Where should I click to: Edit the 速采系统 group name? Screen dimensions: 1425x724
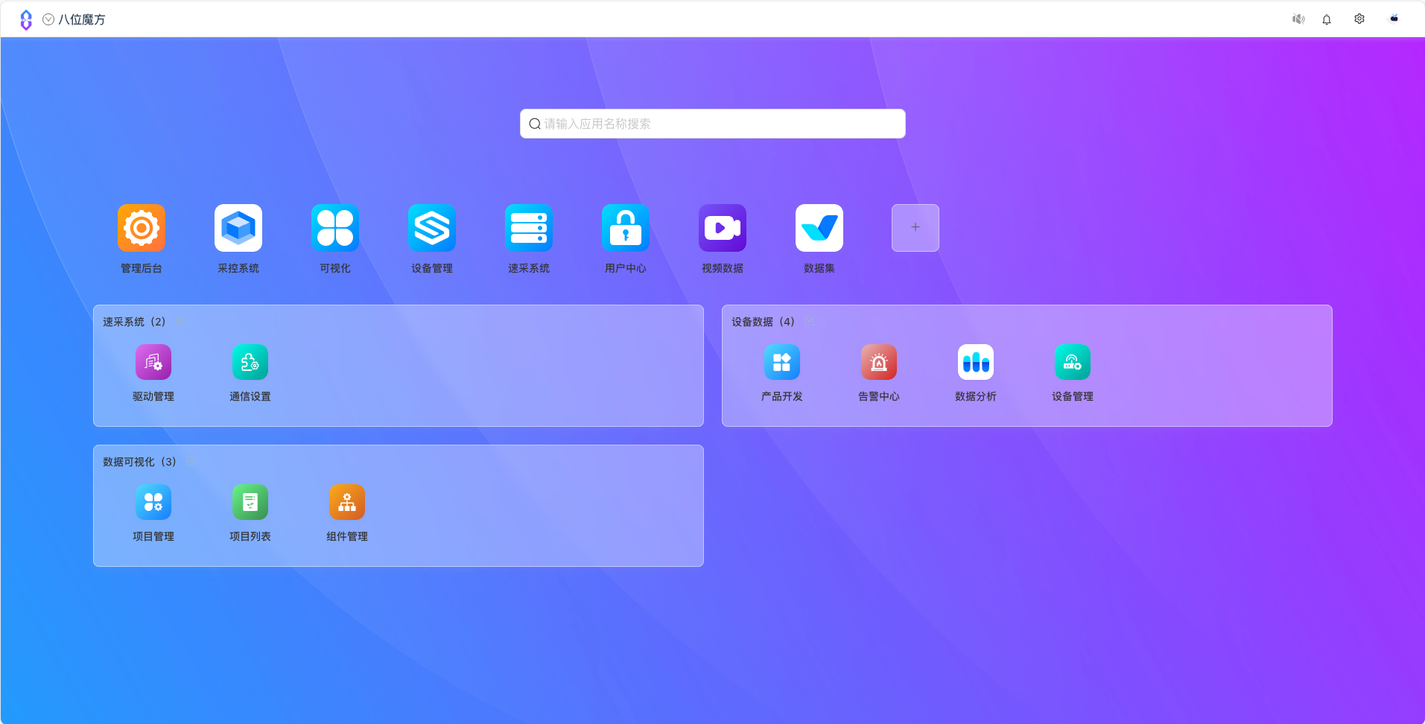coord(180,322)
